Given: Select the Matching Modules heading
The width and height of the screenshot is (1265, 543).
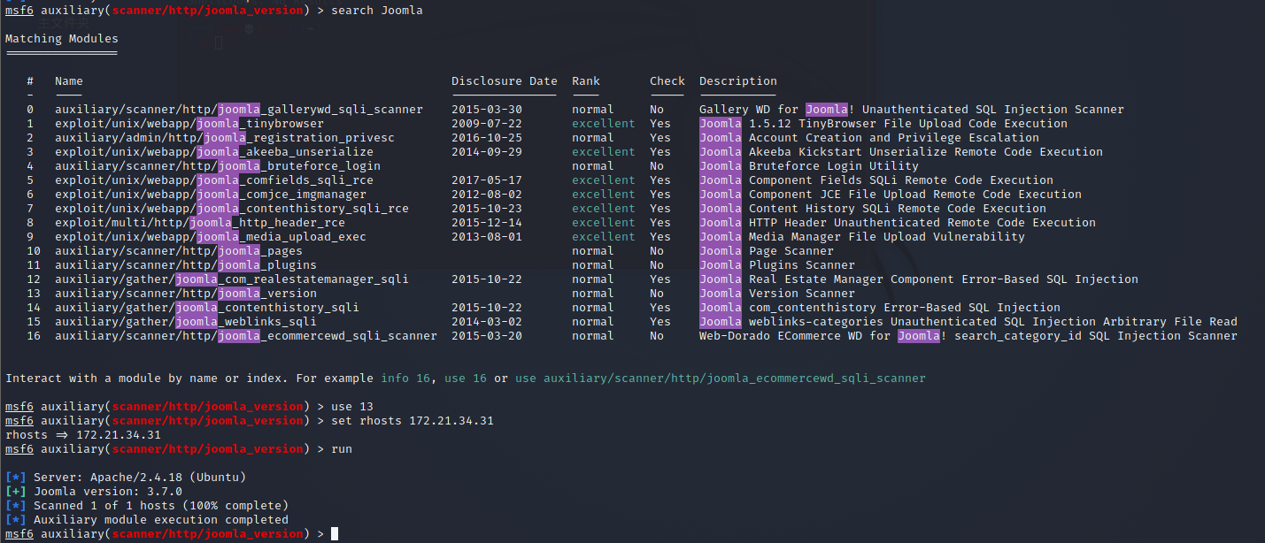Looking at the screenshot, I should tap(62, 39).
